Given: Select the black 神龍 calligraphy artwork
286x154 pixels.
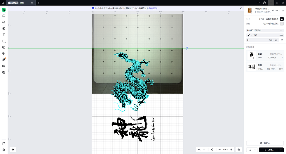Looking at the screenshot, I should tap(130, 129).
